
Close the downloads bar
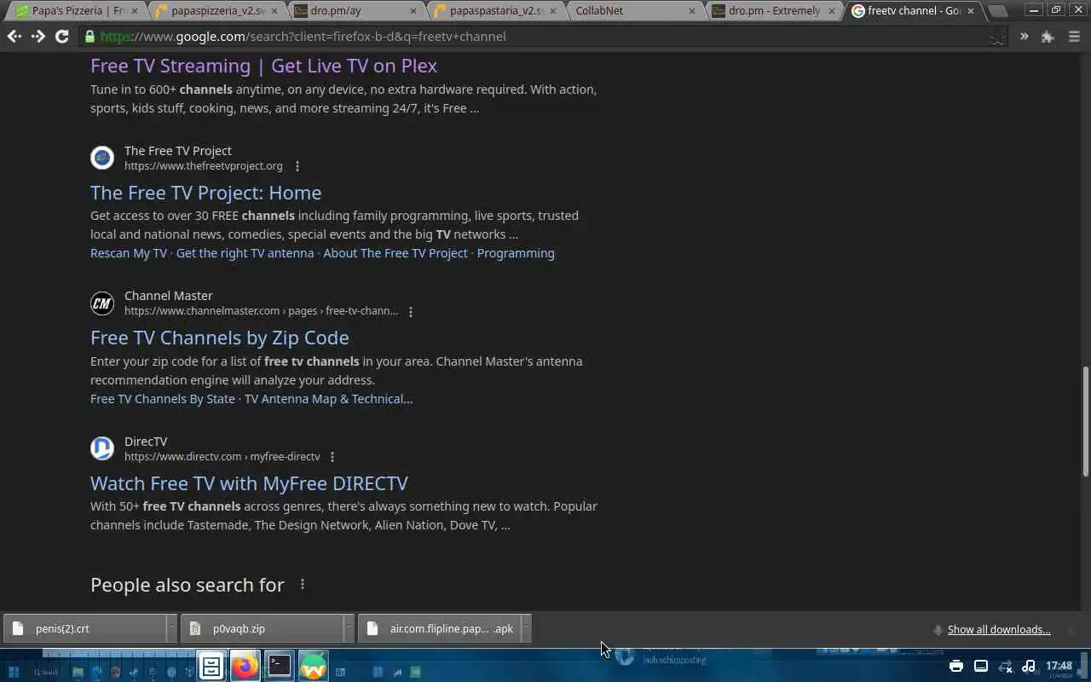click(x=1072, y=629)
